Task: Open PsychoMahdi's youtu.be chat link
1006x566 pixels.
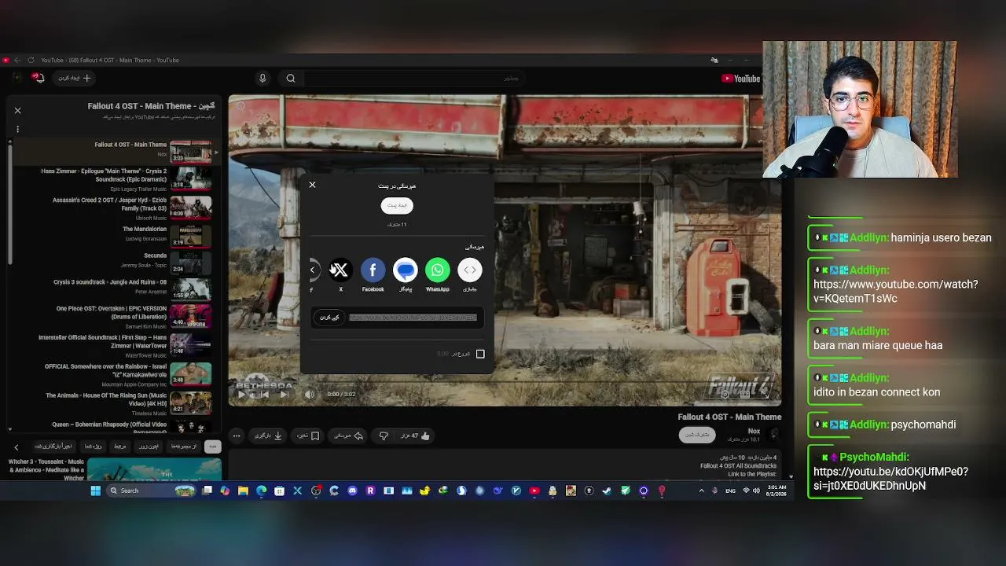Action: click(x=890, y=479)
